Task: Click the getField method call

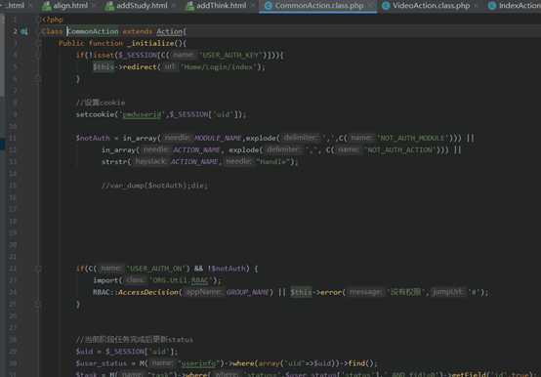Action: (x=468, y=374)
